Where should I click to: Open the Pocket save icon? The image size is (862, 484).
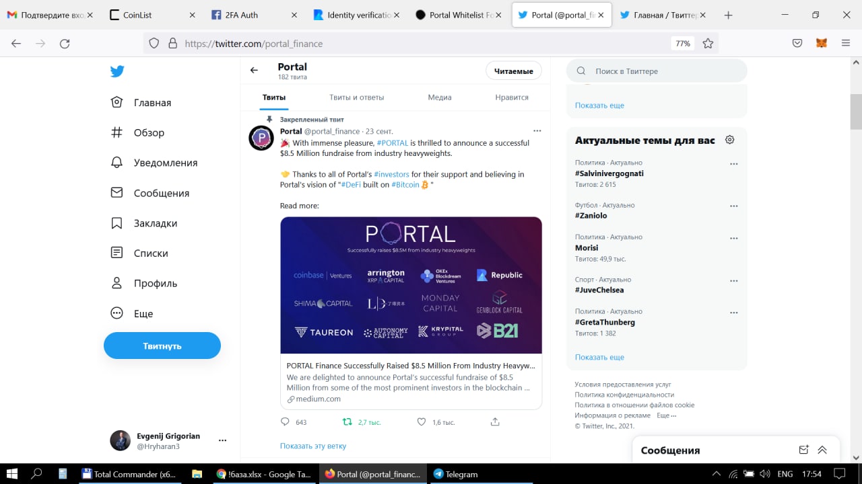[797, 43]
